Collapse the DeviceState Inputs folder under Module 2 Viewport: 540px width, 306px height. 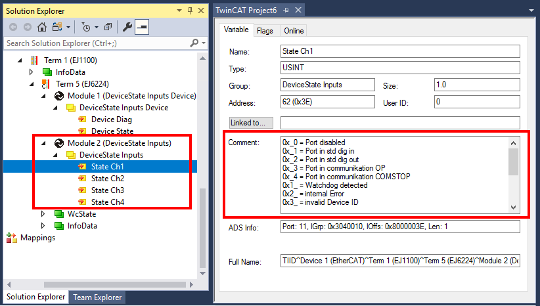pos(55,155)
